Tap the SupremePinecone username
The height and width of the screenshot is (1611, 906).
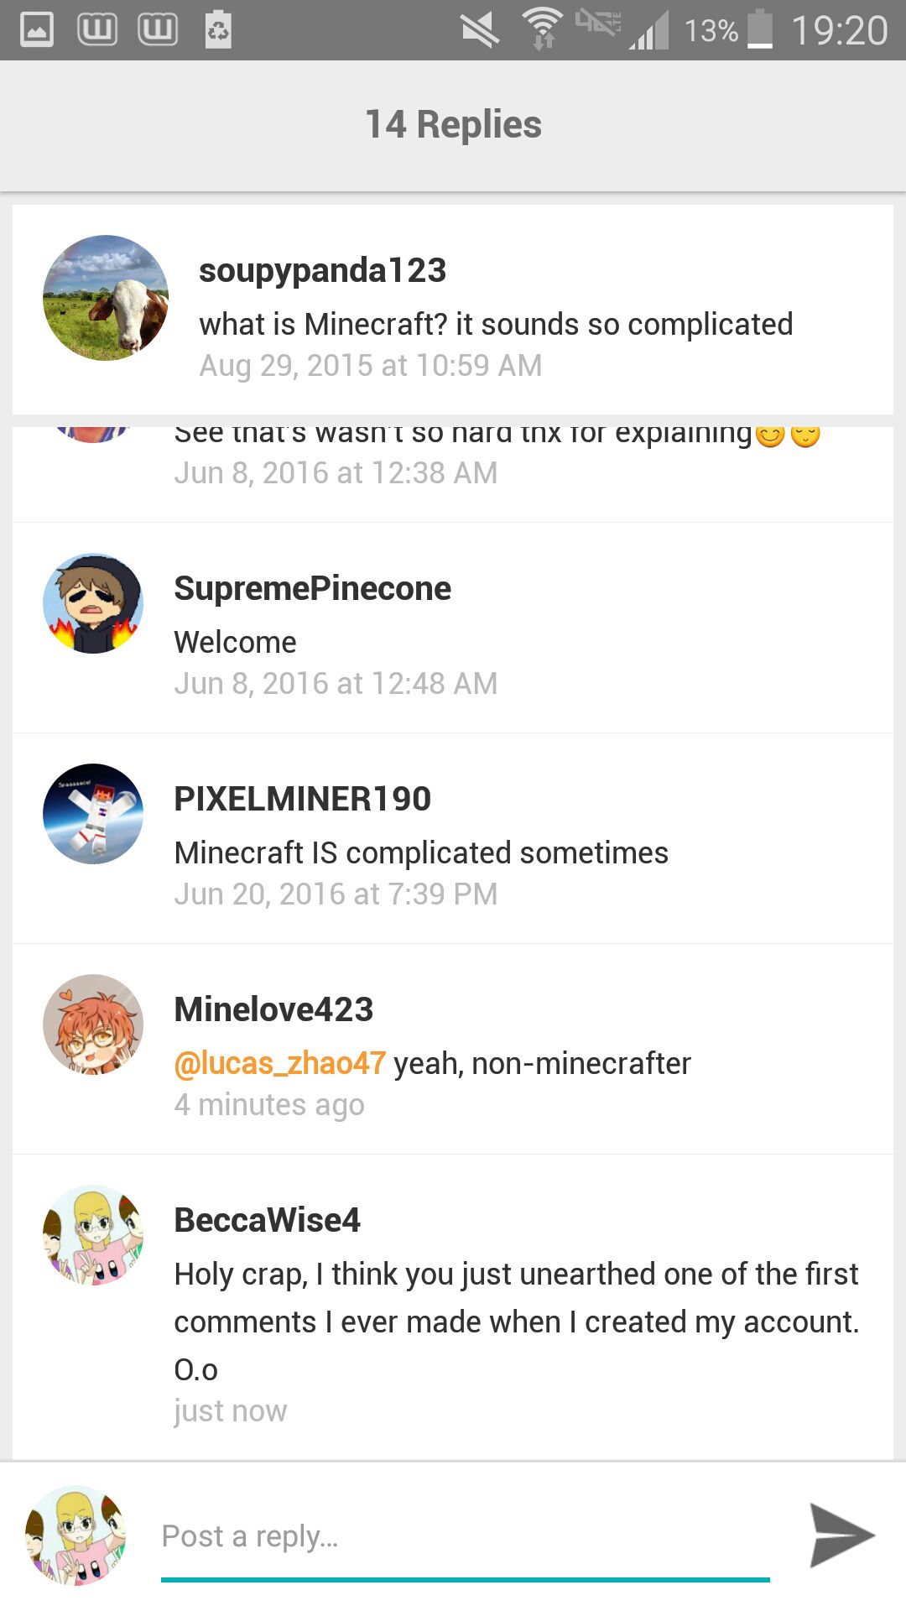(312, 589)
